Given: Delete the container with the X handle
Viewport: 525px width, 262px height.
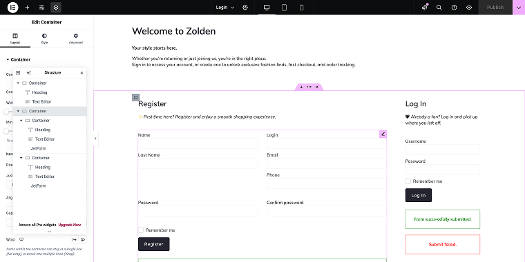Looking at the screenshot, I should [x=317, y=87].
